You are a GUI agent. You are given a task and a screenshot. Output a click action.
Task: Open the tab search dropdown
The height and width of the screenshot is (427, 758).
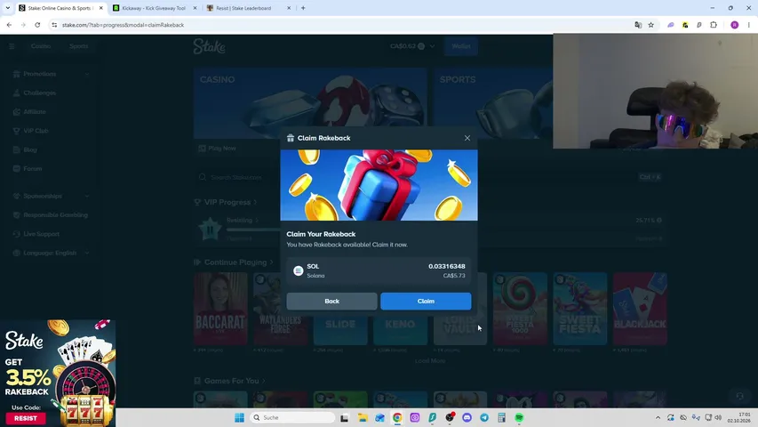click(8, 8)
